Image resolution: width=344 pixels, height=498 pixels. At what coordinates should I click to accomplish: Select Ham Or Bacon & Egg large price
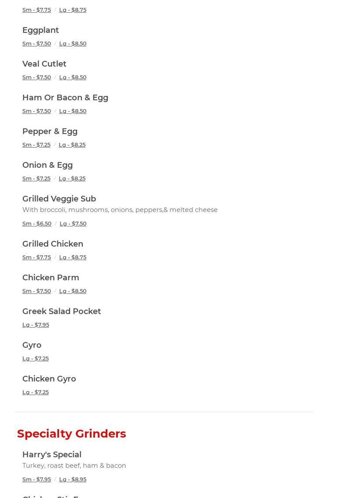(73, 111)
